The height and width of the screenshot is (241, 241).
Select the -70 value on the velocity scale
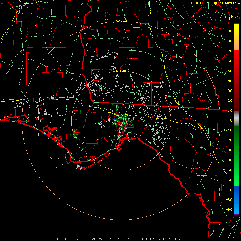pyautogui.click(x=229, y=190)
